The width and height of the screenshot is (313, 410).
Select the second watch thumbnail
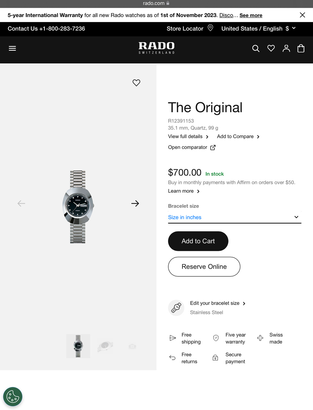pyautogui.click(x=105, y=346)
